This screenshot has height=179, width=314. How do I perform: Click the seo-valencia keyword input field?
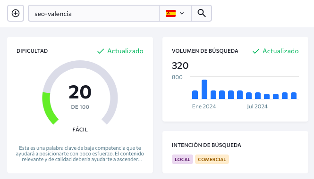click(93, 13)
